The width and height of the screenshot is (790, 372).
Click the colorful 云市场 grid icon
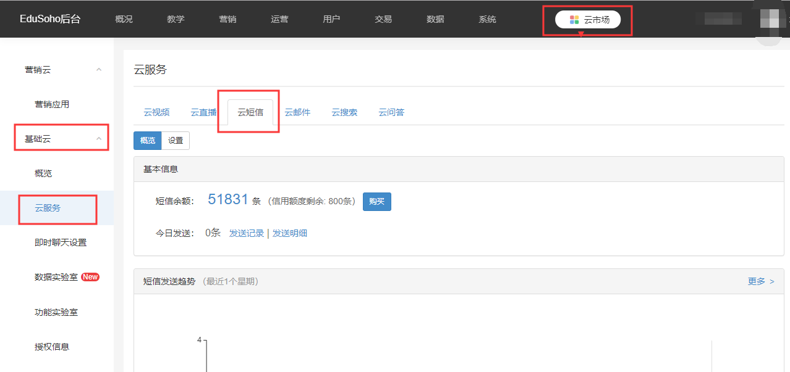574,20
